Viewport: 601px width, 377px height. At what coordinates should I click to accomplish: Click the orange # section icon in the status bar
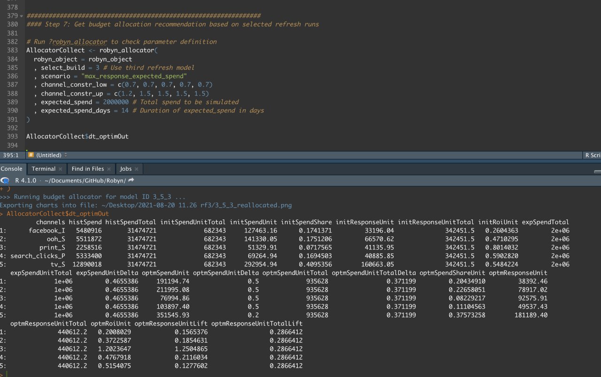click(31, 155)
